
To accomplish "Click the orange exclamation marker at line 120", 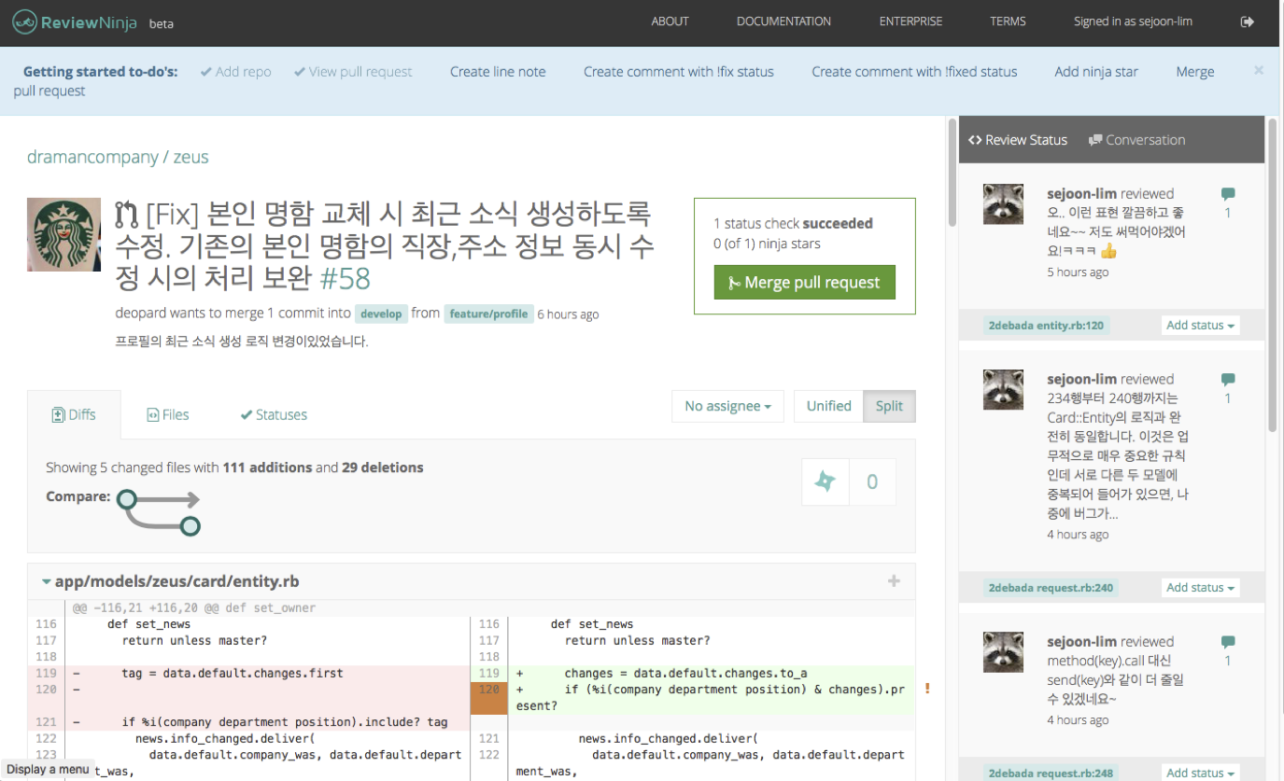I will 927,689.
